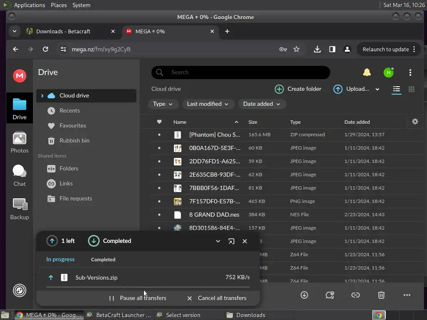Viewport: 427px width, 320px height.
Task: Favourite the 0B0A167D-5E3F file
Action: pos(159,148)
